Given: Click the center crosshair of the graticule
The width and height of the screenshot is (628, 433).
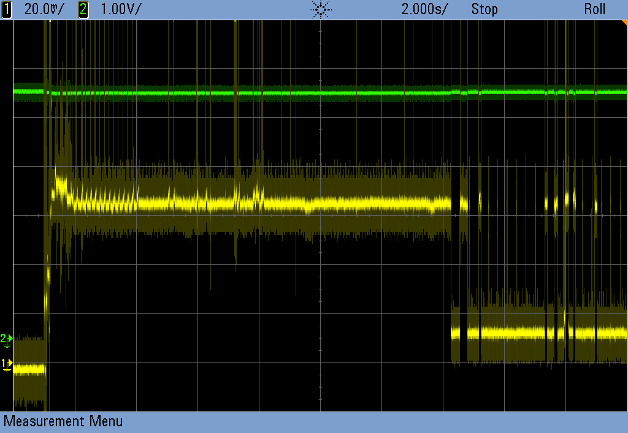Looking at the screenshot, I should pyautogui.click(x=321, y=216).
